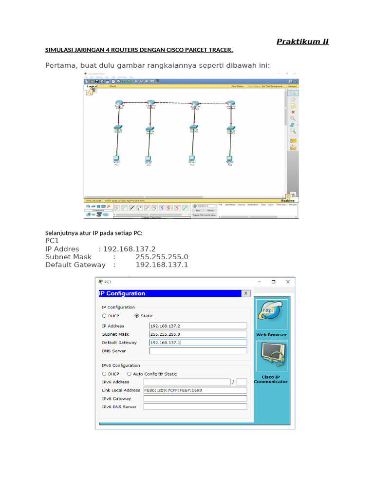The width and height of the screenshot is (374, 499).
Task: Select the Static radio under IP Configuration
Action: [x=137, y=316]
